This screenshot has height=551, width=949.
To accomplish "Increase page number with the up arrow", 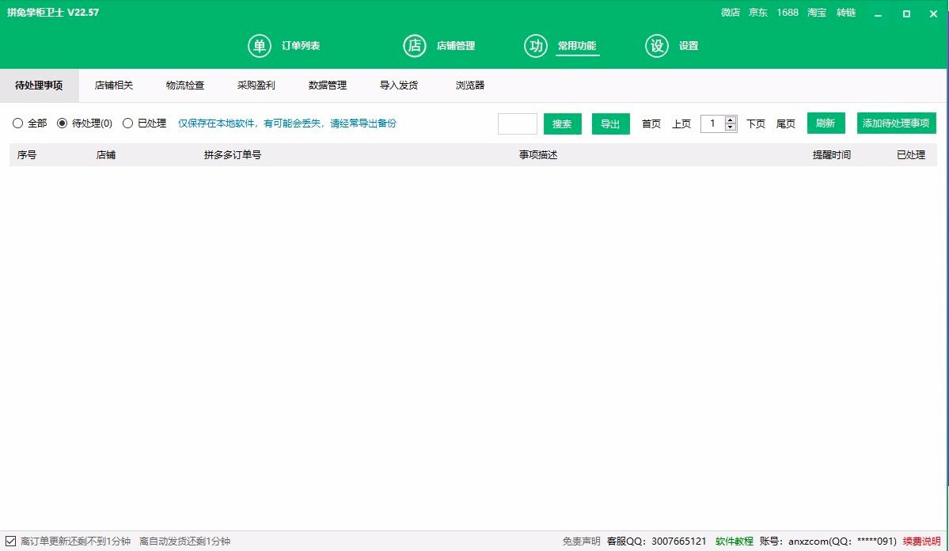I will [731, 120].
